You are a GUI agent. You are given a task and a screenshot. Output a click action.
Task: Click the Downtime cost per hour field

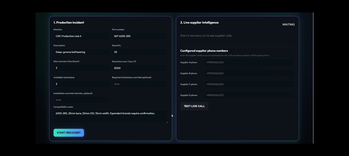click(140, 68)
